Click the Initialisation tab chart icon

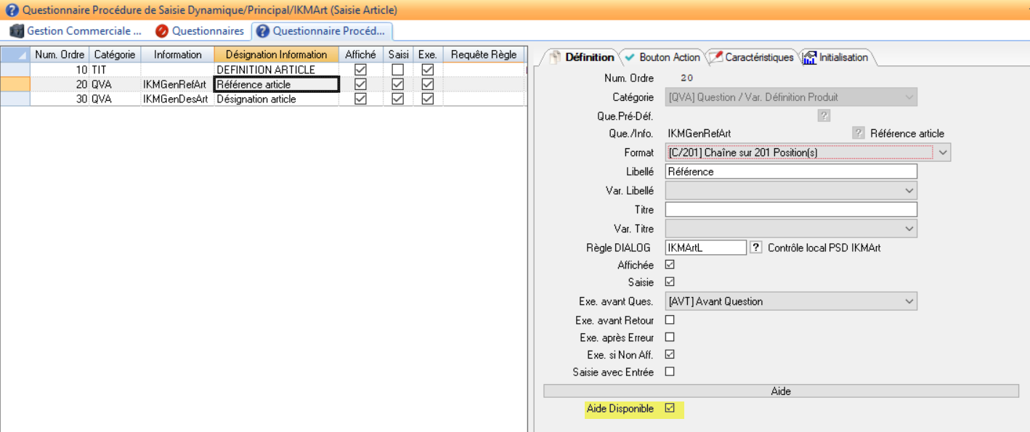pyautogui.click(x=810, y=57)
